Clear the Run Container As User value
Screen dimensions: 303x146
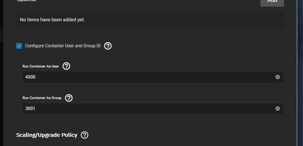[277, 77]
